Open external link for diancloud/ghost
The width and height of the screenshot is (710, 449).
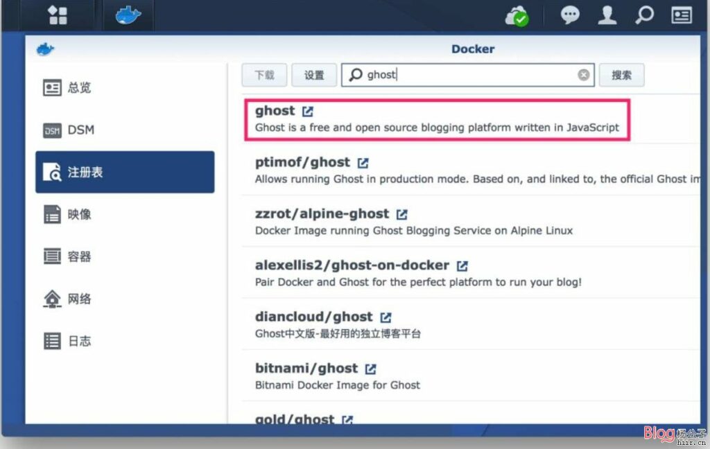pyautogui.click(x=386, y=317)
